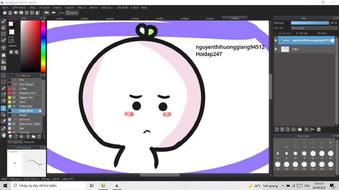This screenshot has height=190, width=339.
Task: Click the Windows Start button
Action: [x=5, y=185]
